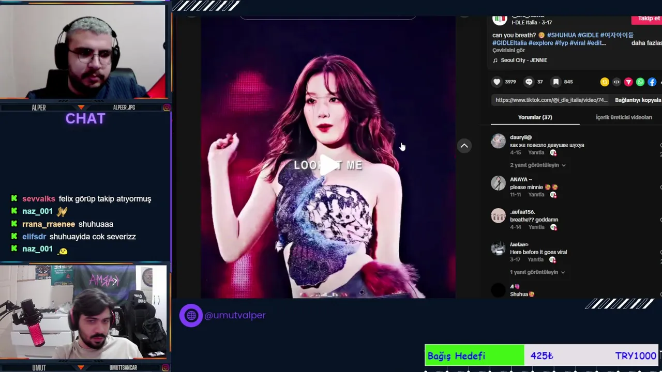This screenshot has height=372, width=662.
Task: Open the #fyp hashtag
Action: 561,43
